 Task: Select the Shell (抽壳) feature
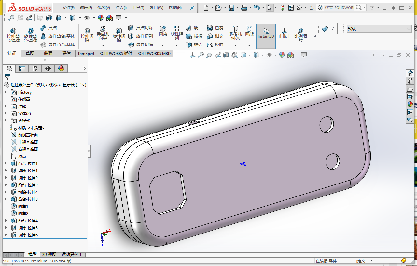pos(194,45)
